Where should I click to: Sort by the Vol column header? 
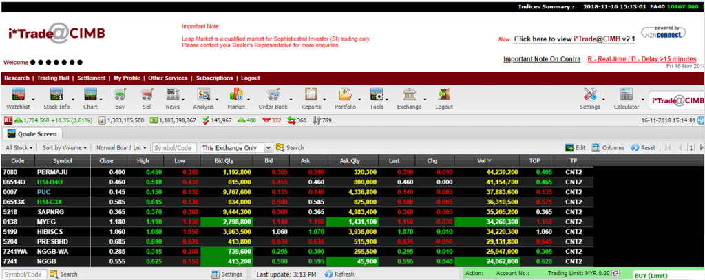[487, 160]
